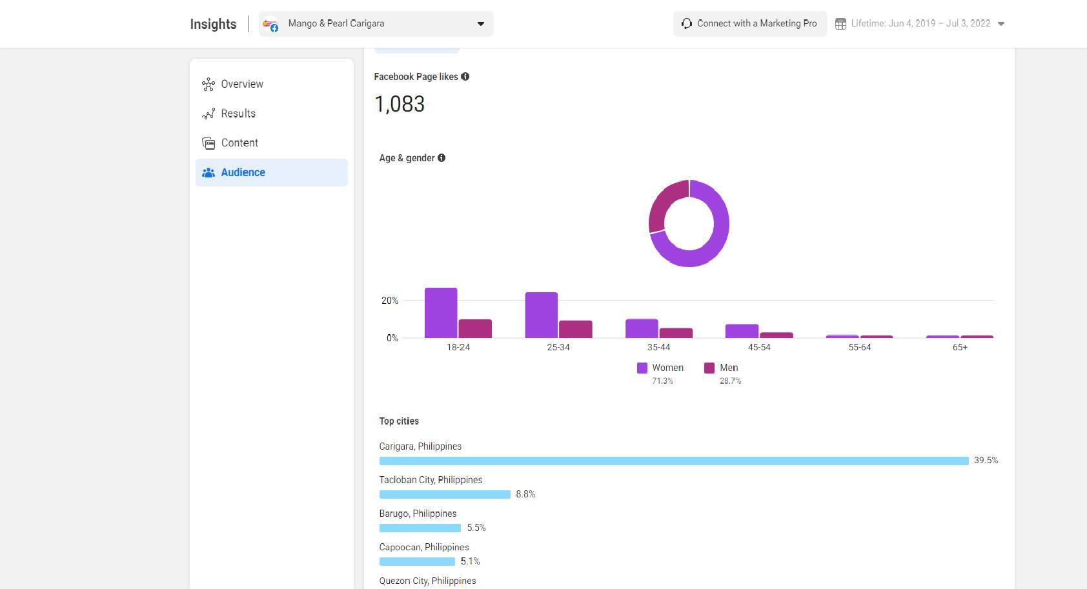Expand the page selector caret arrow

point(480,24)
